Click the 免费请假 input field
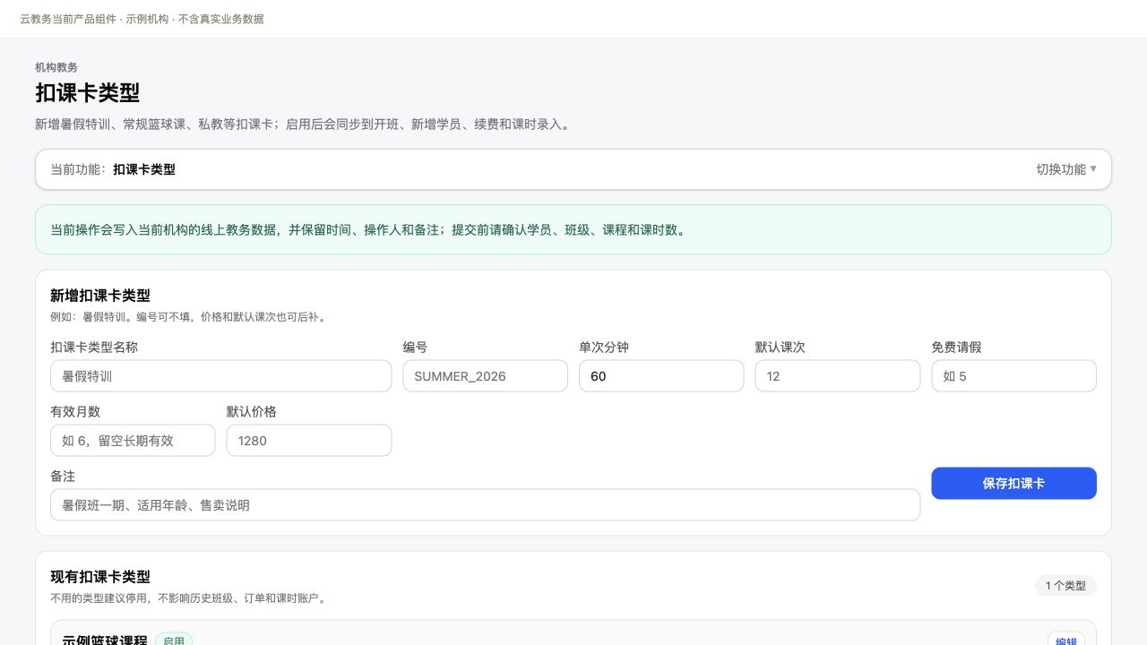The width and height of the screenshot is (1147, 645). pos(1014,376)
